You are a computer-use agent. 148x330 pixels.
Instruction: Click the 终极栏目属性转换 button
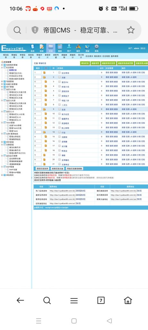pyautogui.click(x=74, y=169)
